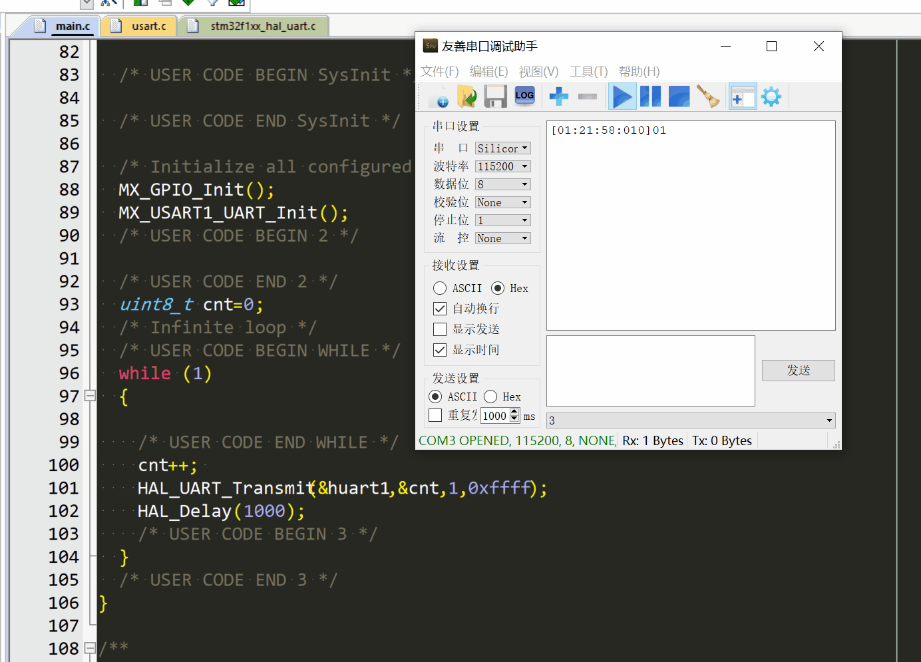Open the 校验位 None dropdown
921x662 pixels.
(x=503, y=202)
